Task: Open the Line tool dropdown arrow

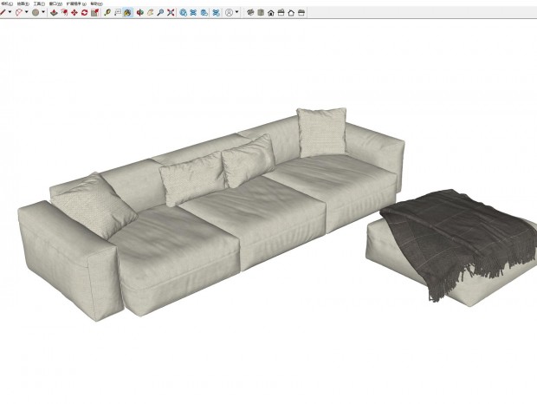Action: tap(10, 12)
